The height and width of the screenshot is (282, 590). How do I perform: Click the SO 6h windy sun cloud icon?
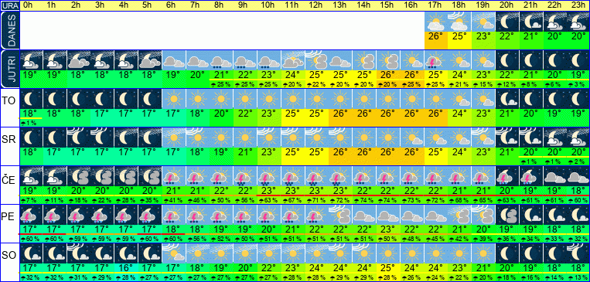pos(174,253)
